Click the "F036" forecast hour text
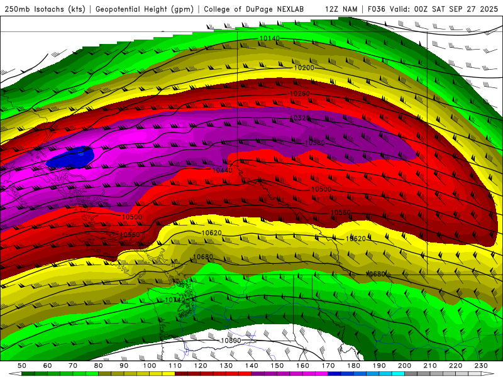The height and width of the screenshot is (377, 503). [x=376, y=9]
